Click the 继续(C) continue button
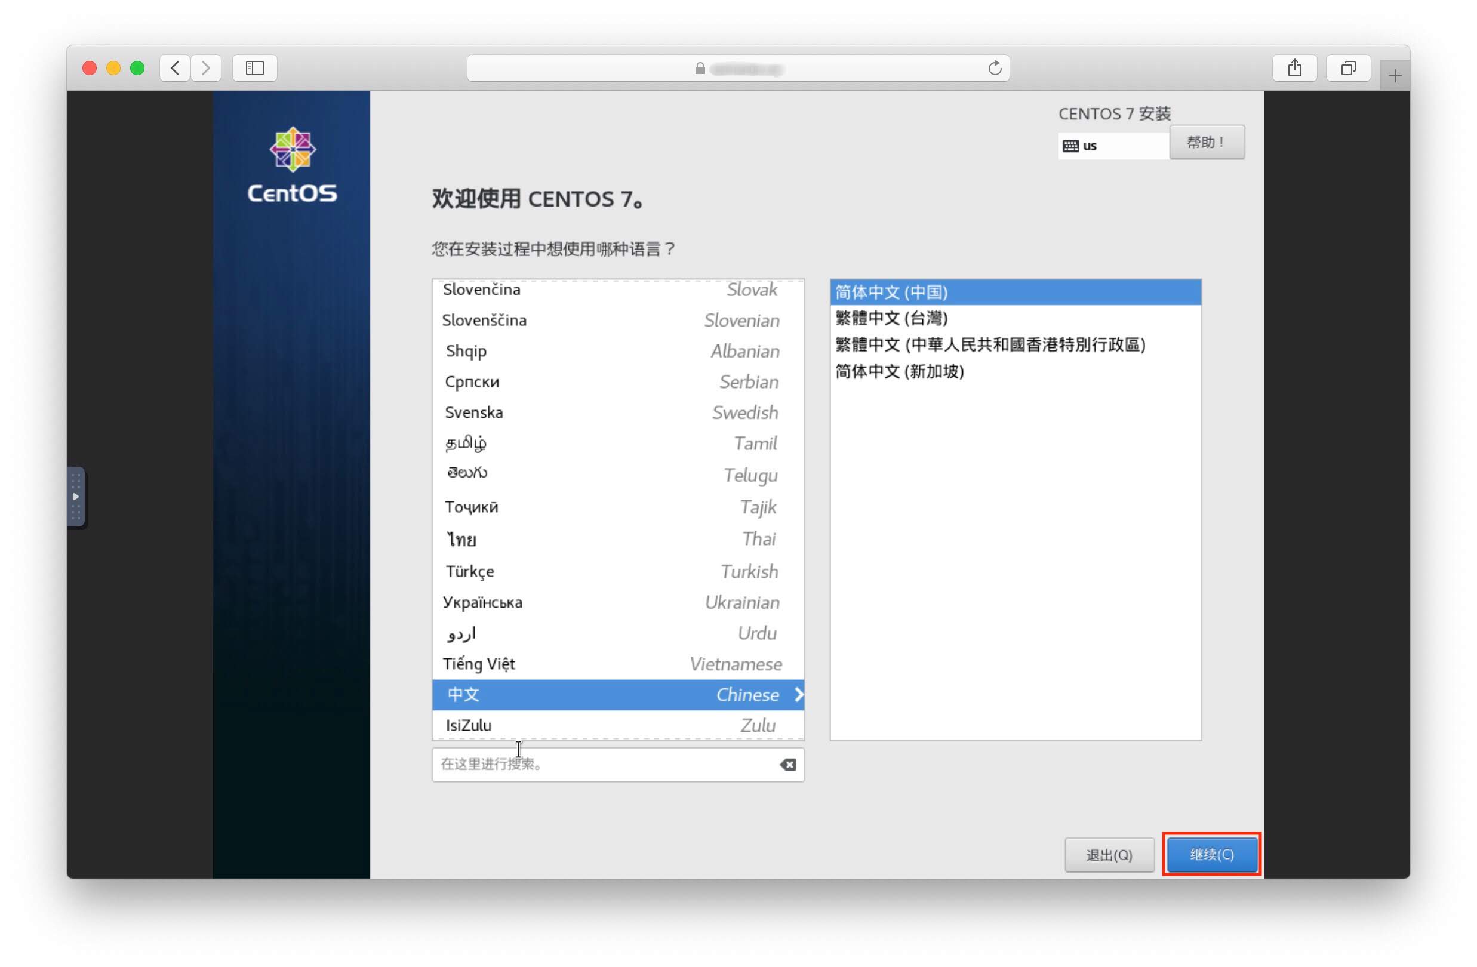This screenshot has width=1477, height=967. [x=1212, y=855]
